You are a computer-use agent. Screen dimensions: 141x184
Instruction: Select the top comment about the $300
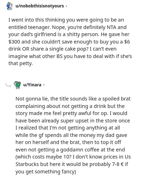(x=70, y=41)
